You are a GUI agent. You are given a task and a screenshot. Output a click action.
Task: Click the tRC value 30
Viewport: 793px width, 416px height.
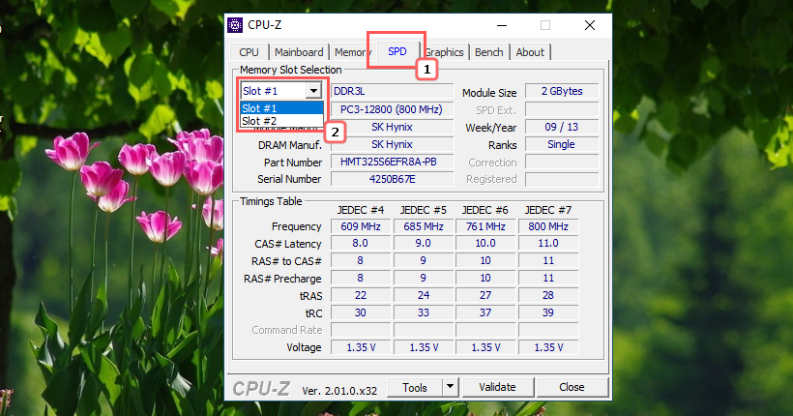(361, 312)
